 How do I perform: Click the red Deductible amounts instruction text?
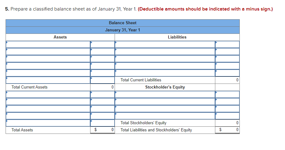pos(205,9)
